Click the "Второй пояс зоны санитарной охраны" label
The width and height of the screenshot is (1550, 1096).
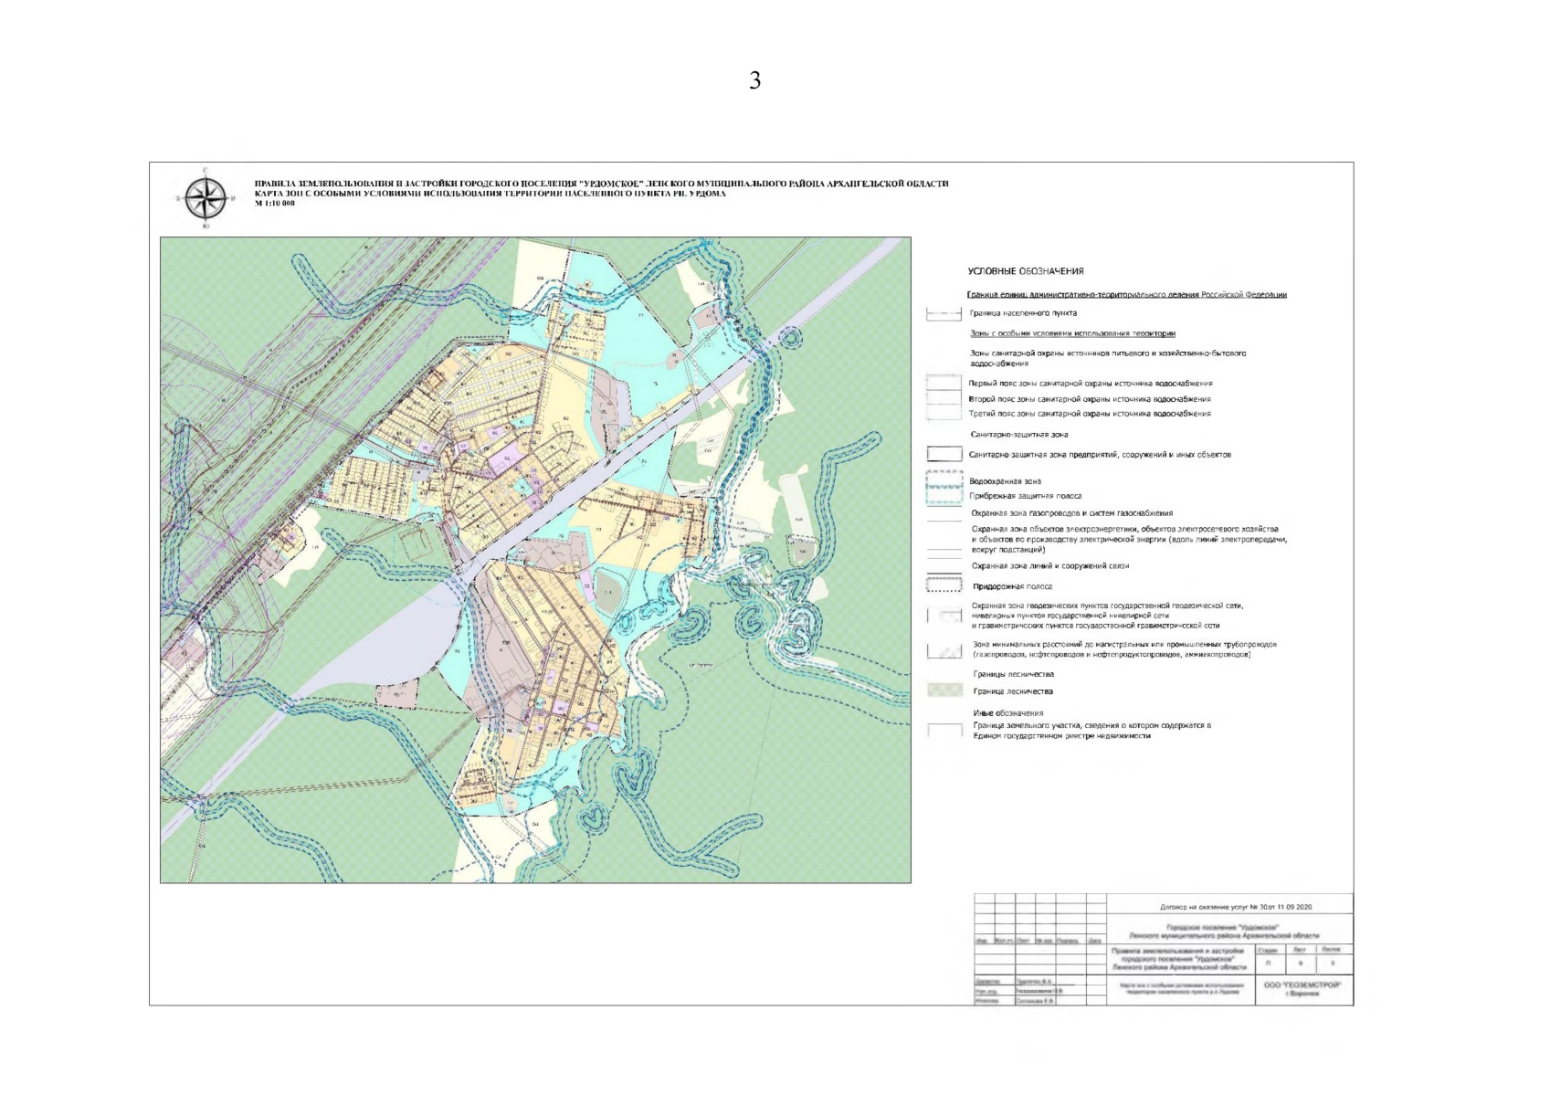click(x=1090, y=399)
